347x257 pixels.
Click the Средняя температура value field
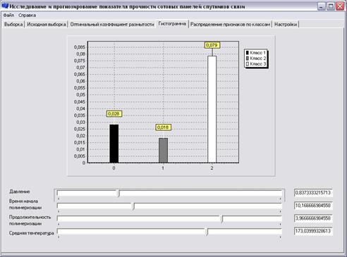(x=313, y=231)
